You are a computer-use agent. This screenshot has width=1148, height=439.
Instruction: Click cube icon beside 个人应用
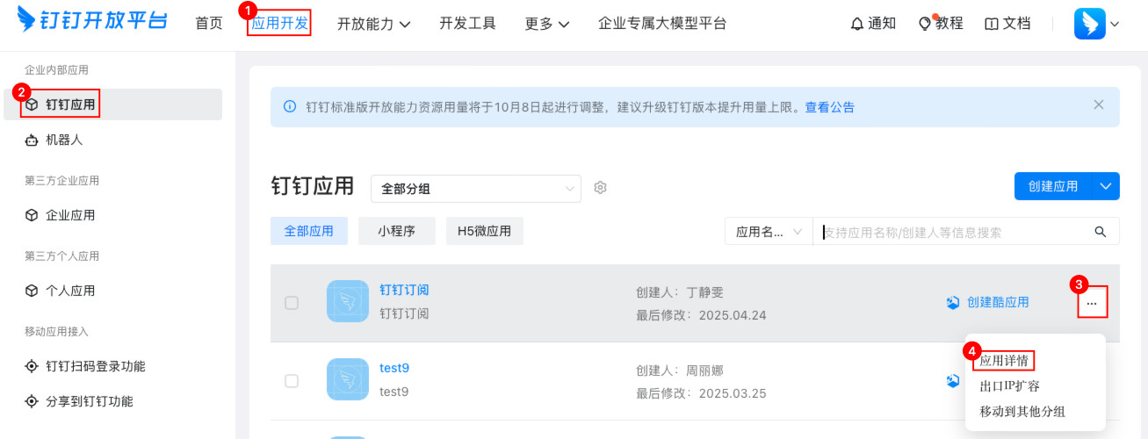(32, 291)
